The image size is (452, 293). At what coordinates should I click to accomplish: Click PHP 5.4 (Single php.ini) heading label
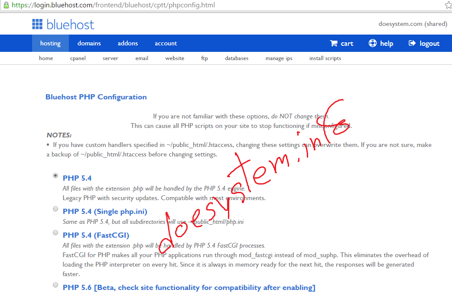[105, 212]
